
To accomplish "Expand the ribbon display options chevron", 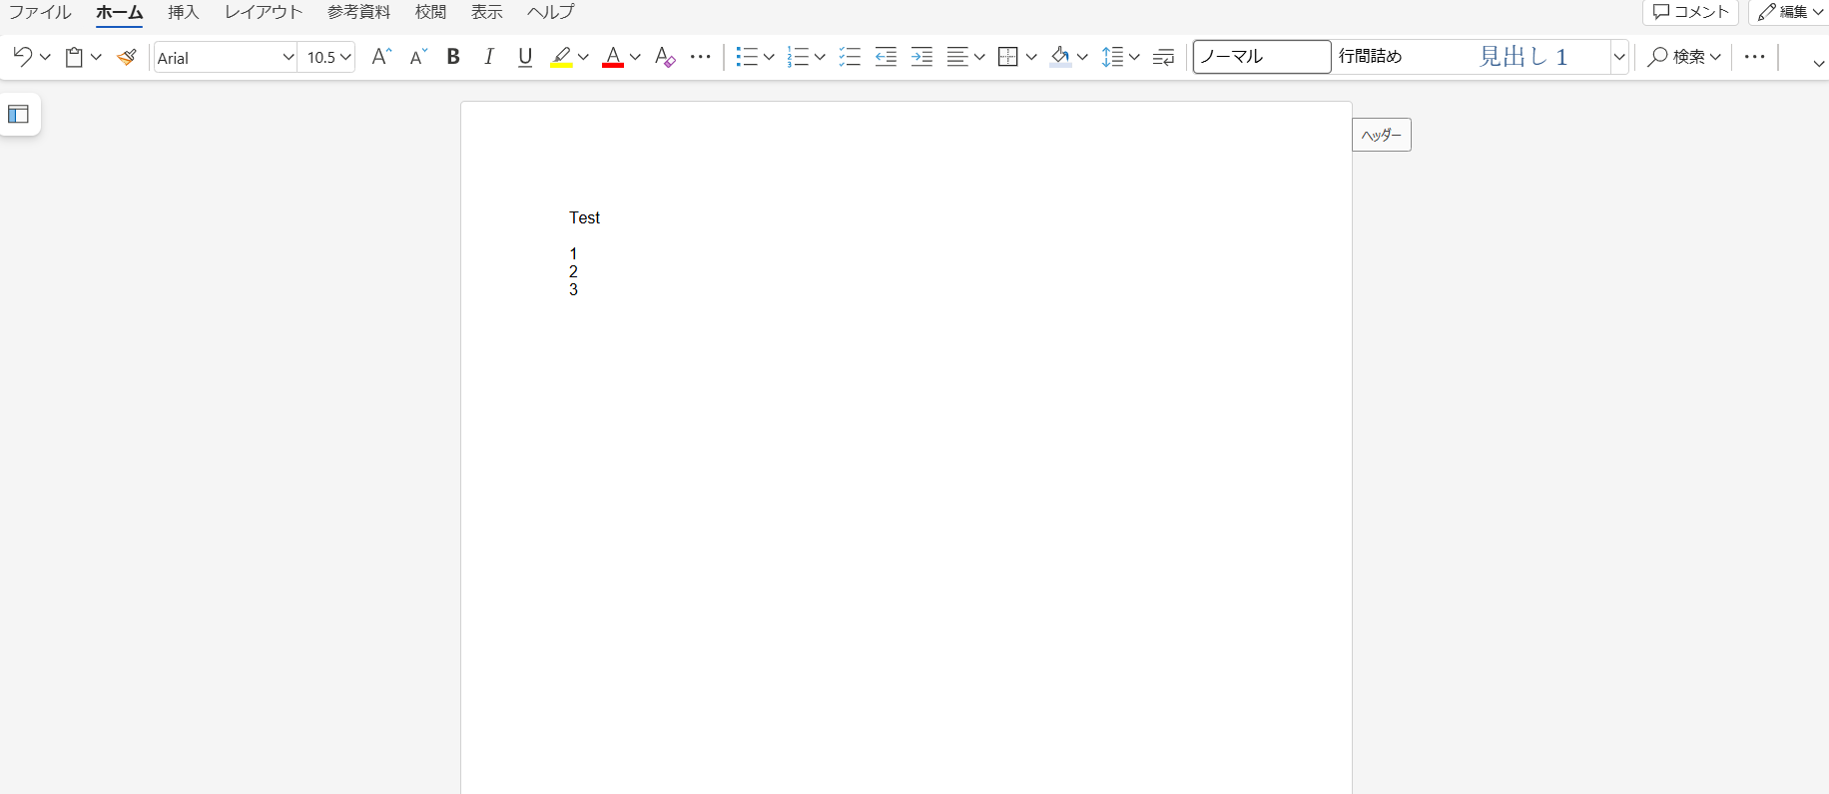I will (x=1818, y=63).
